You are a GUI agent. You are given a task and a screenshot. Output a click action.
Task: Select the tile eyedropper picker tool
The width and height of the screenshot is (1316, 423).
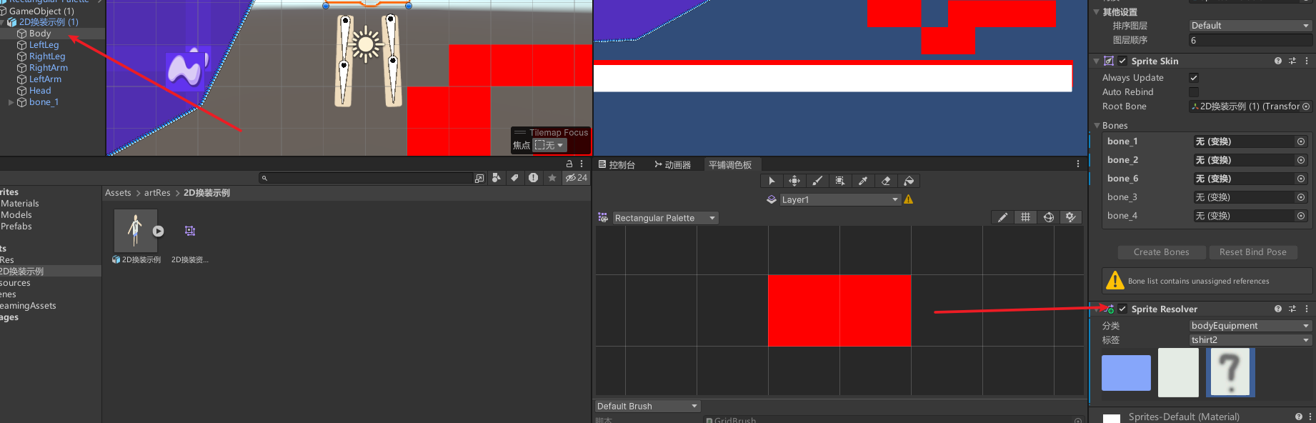(x=863, y=181)
